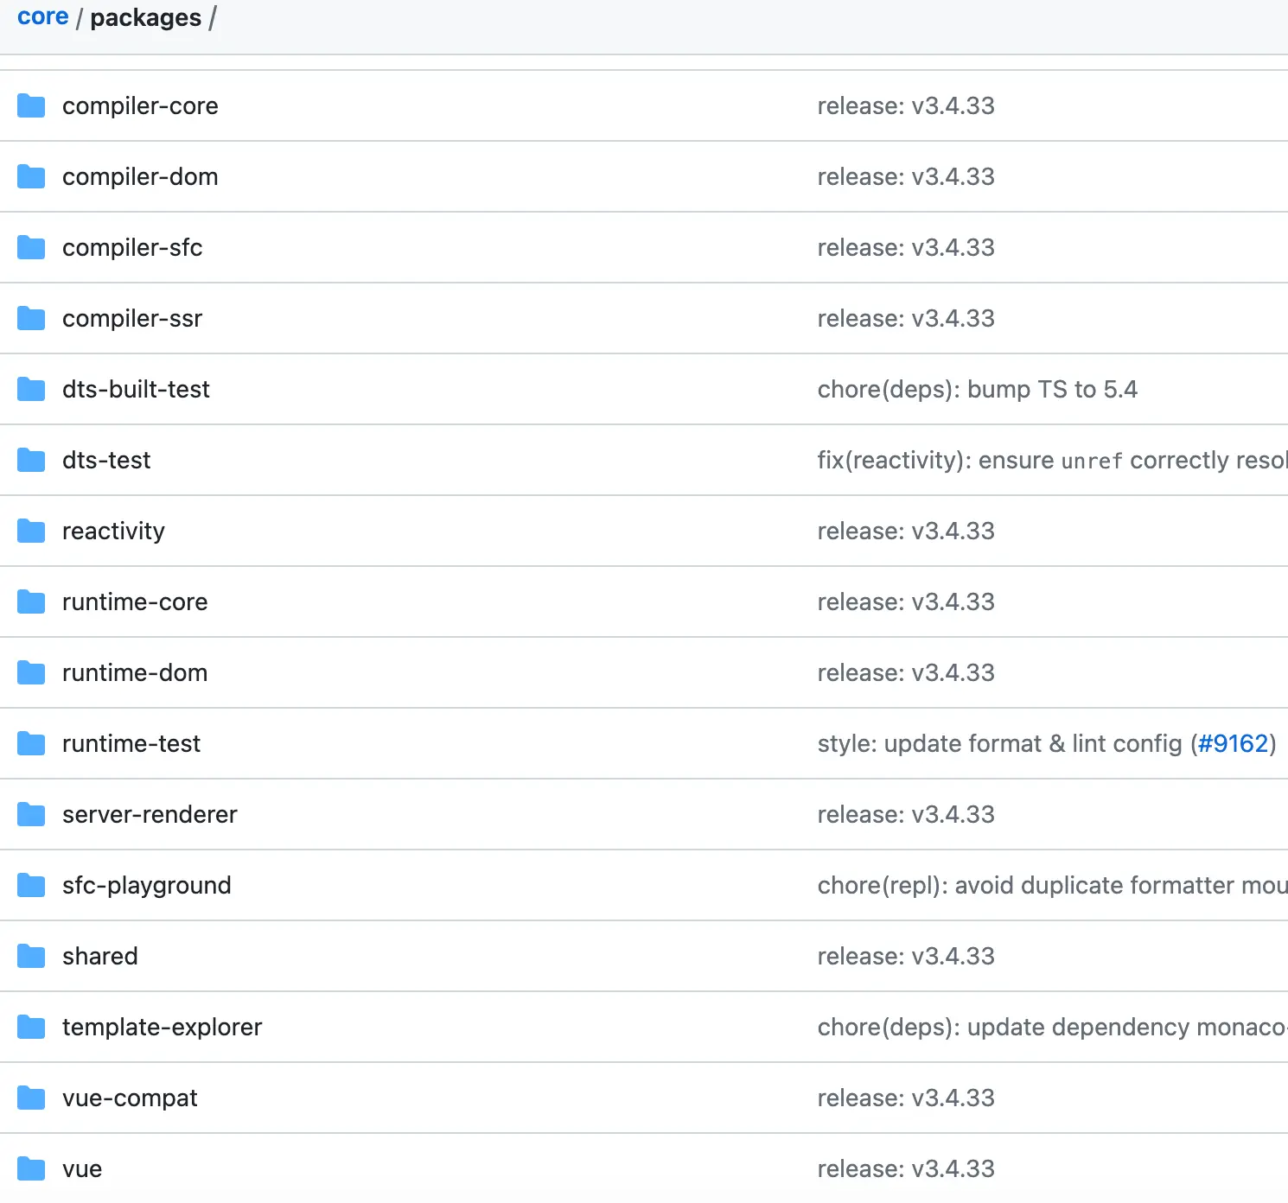Image resolution: width=1288 pixels, height=1203 pixels.
Task: Open the vue directory link
Action: [82, 1168]
